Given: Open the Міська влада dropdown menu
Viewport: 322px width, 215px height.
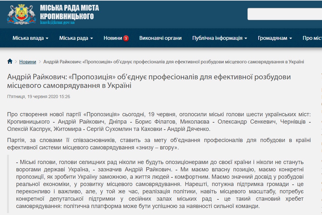Looking at the screenshot, I should [x=30, y=38].
